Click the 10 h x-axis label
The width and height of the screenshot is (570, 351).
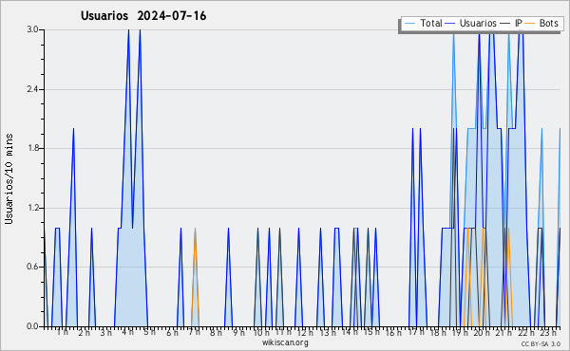point(261,332)
